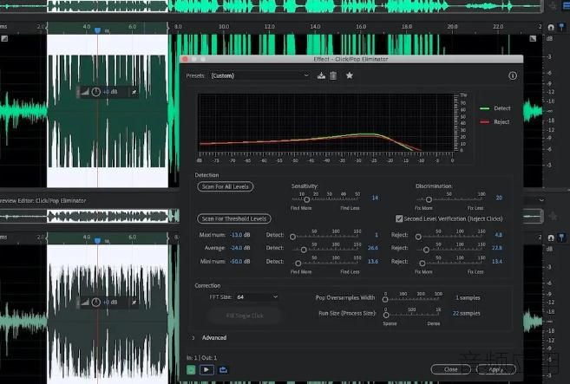The height and width of the screenshot is (384, 570).
Task: Click the Detect legend entry
Action: (495, 108)
